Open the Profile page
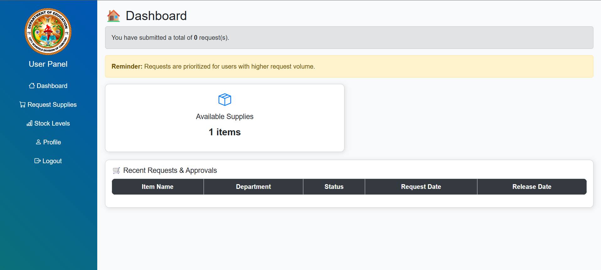 click(x=48, y=142)
